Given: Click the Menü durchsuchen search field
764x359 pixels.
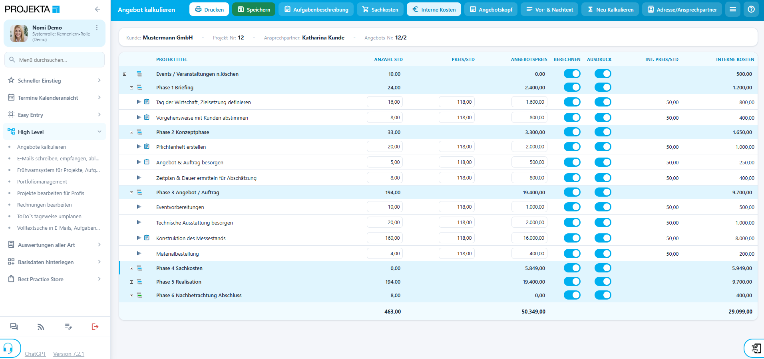Looking at the screenshot, I should (x=54, y=60).
